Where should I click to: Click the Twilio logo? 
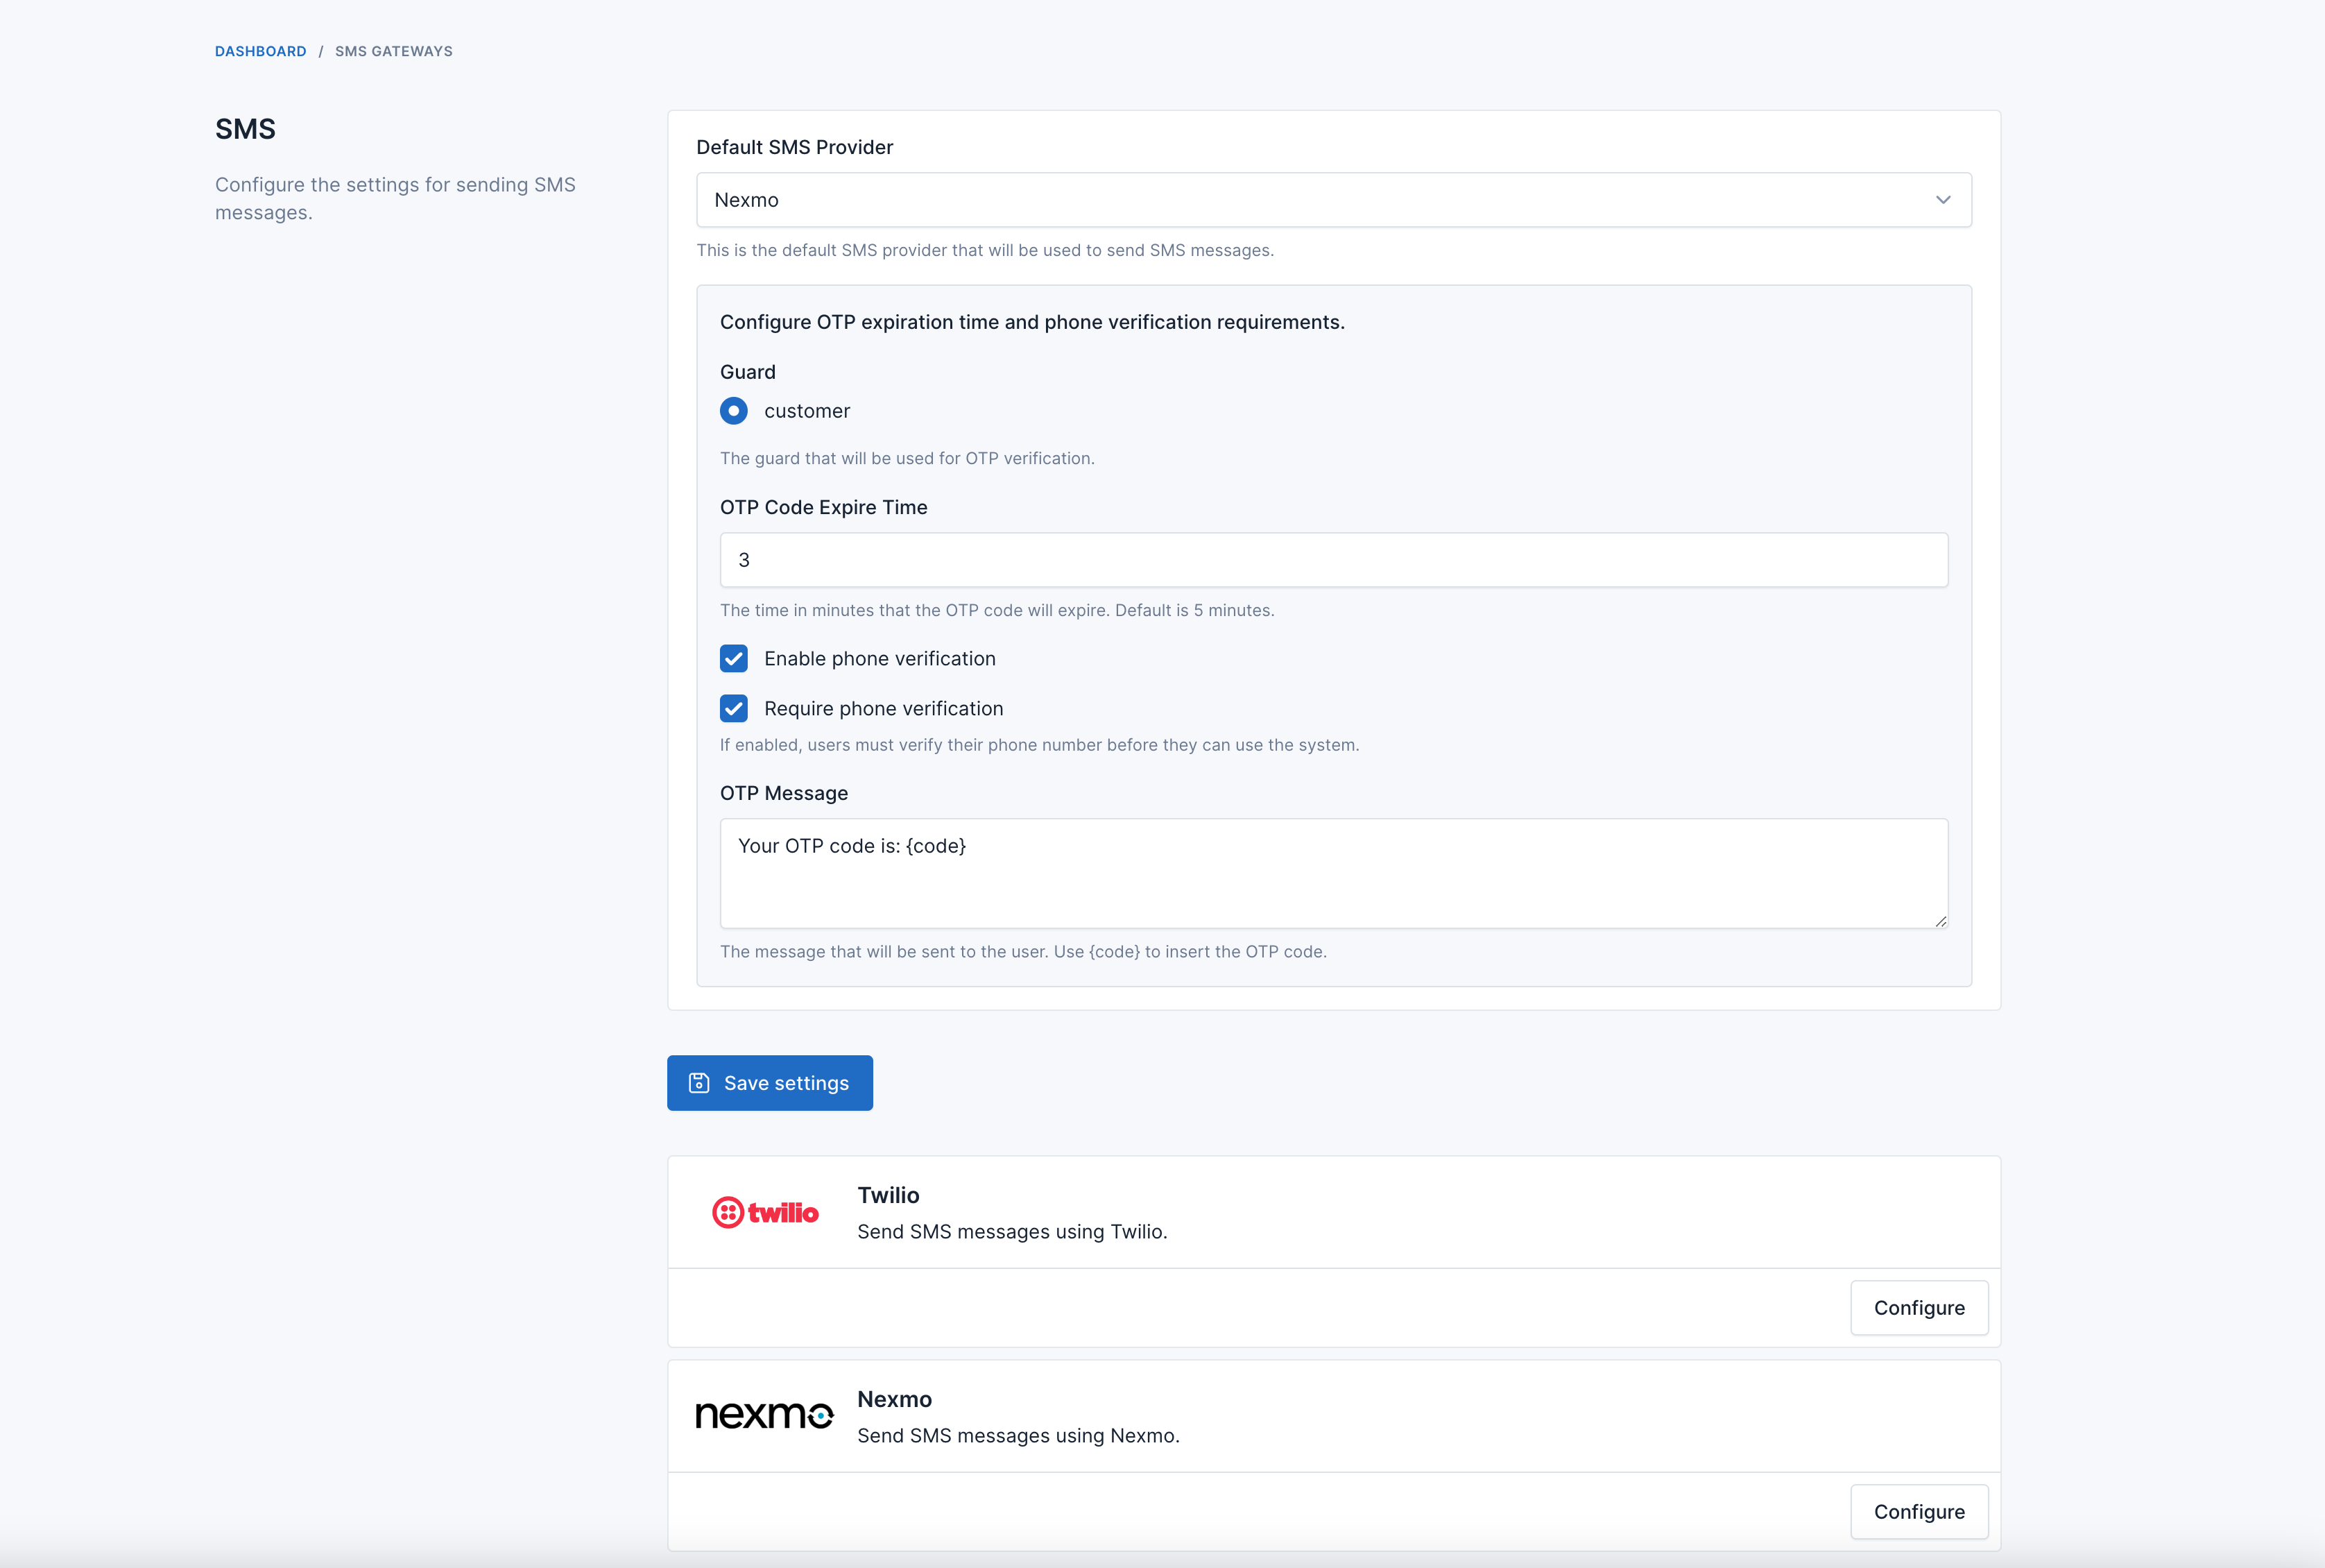click(764, 1213)
